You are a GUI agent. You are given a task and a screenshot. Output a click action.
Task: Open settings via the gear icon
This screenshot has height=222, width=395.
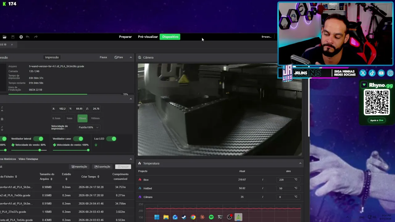point(21,37)
